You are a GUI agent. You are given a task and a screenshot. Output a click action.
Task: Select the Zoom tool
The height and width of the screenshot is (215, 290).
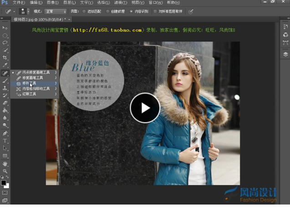click(x=5, y=171)
